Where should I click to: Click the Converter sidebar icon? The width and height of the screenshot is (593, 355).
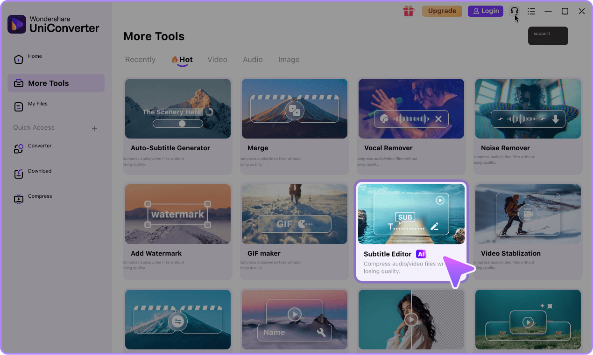click(x=18, y=149)
